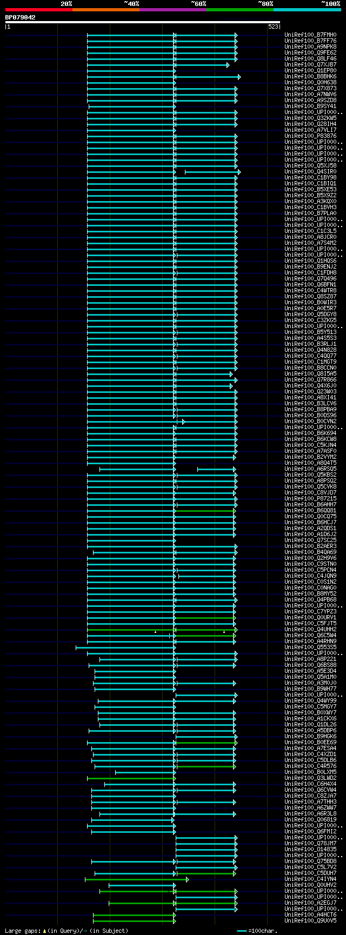Viewport: 346px width, 935px height.
Task: Select label UniRef100_Q4SIR0
Action: (310, 172)
